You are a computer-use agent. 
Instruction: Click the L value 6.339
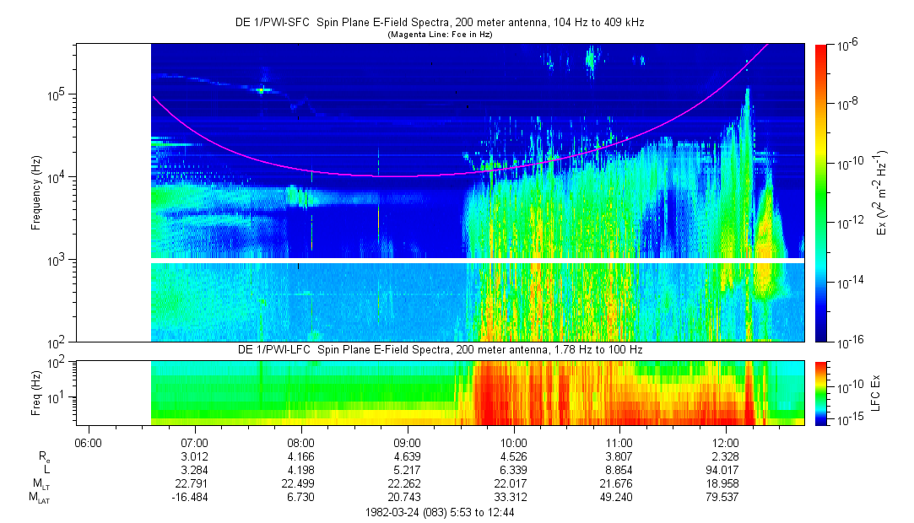(x=513, y=470)
